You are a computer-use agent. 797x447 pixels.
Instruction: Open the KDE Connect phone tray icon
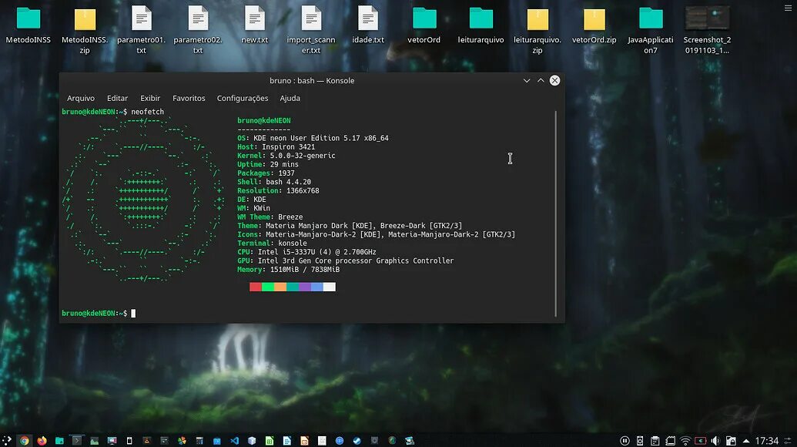click(640, 440)
